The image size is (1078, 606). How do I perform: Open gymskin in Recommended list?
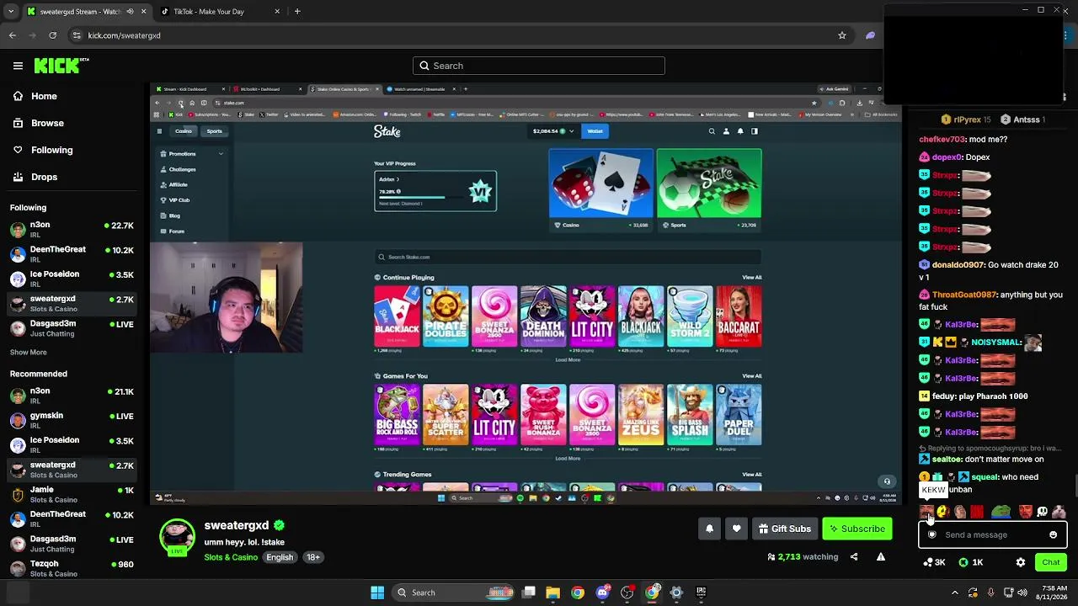coord(72,420)
